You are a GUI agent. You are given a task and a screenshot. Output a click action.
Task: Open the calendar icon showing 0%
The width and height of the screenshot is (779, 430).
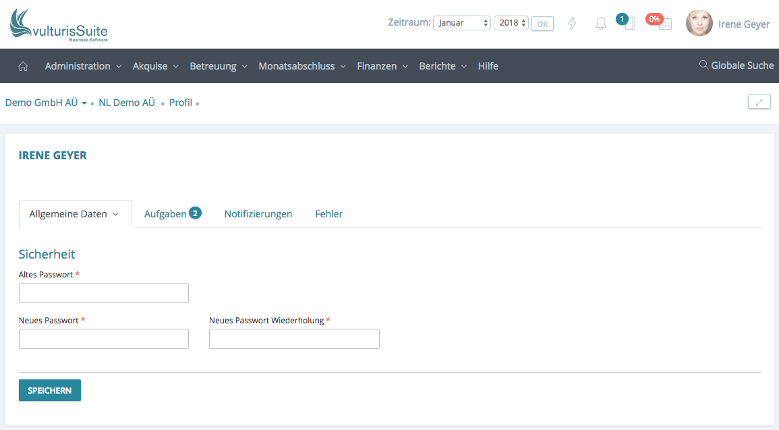click(x=664, y=24)
